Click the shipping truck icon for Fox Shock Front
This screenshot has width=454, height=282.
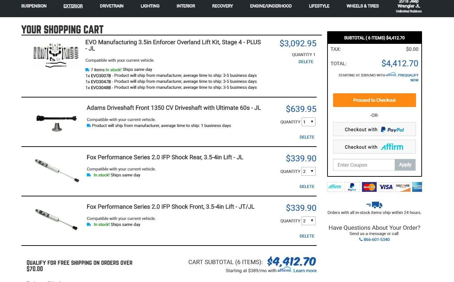(89, 224)
